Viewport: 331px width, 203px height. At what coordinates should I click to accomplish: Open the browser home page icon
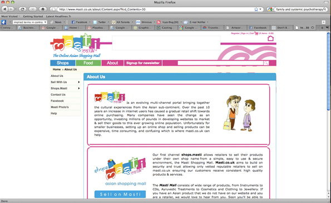(43, 9)
